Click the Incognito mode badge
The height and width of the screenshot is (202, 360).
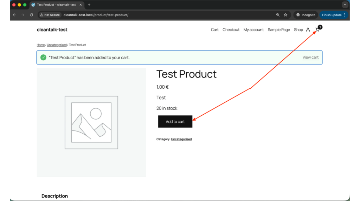[x=305, y=15]
